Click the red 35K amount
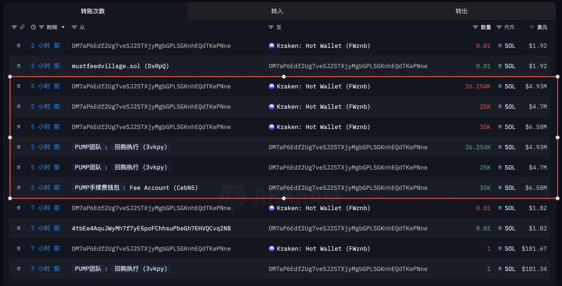The width and height of the screenshot is (562, 286). [485, 127]
